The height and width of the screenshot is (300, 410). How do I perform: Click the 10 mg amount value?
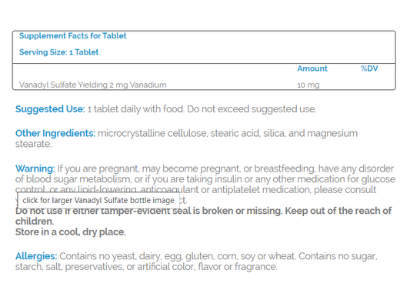[308, 85]
